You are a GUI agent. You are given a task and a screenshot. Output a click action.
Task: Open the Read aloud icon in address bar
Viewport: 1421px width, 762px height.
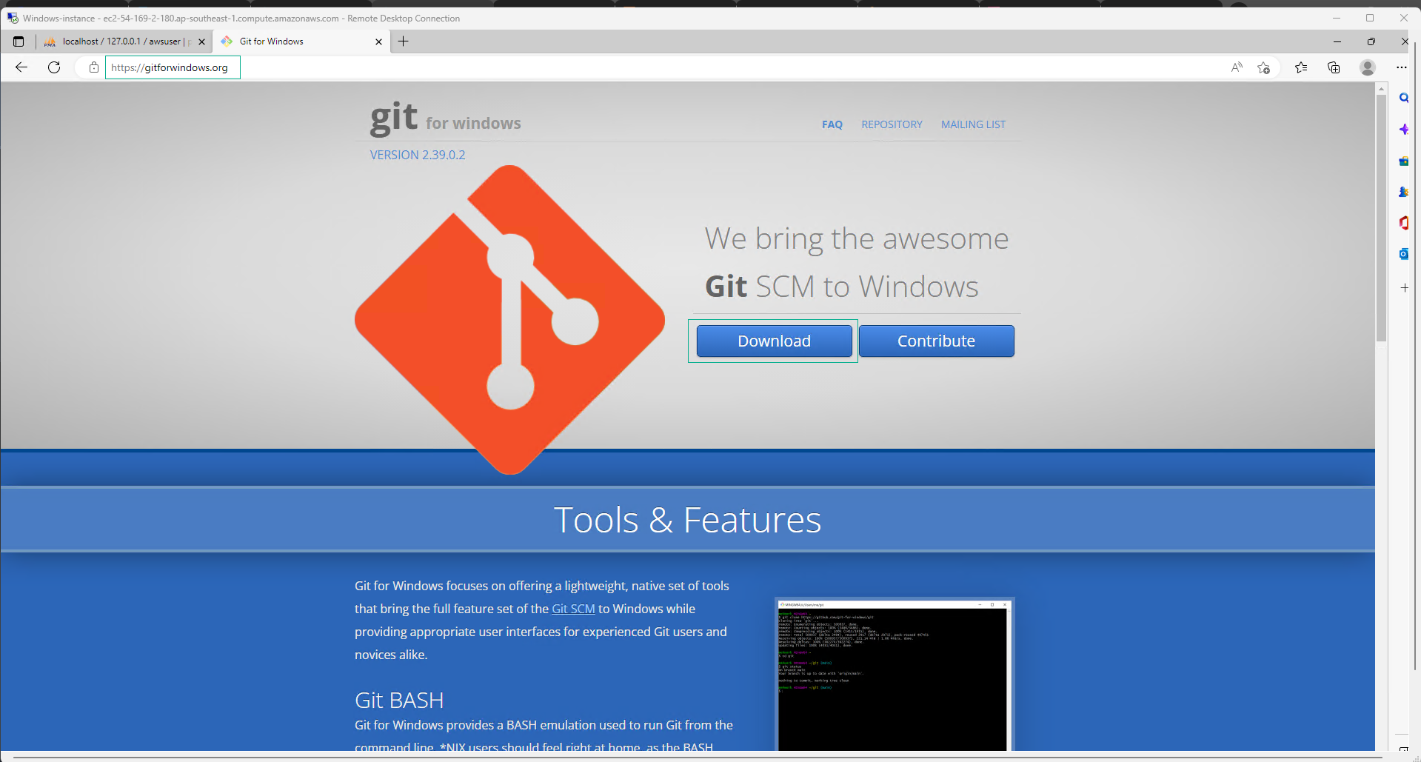1237,67
